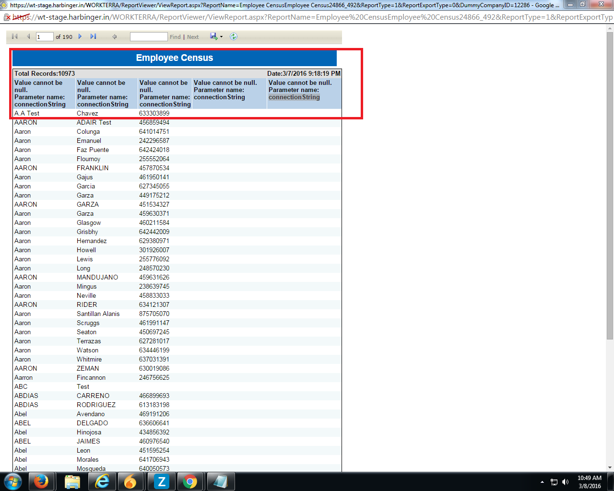
Task: Click the export save disk icon
Action: [x=213, y=36]
